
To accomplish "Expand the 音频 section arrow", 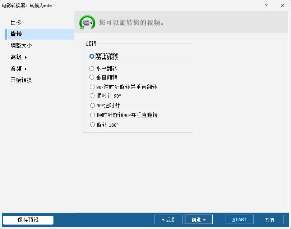I will point(26,69).
